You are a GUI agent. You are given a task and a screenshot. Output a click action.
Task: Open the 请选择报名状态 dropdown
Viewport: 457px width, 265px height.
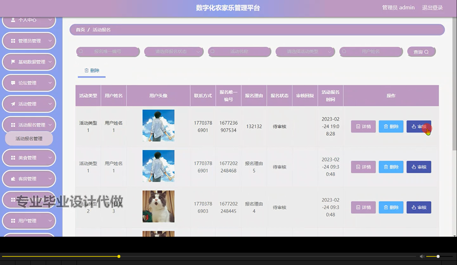[174, 51]
